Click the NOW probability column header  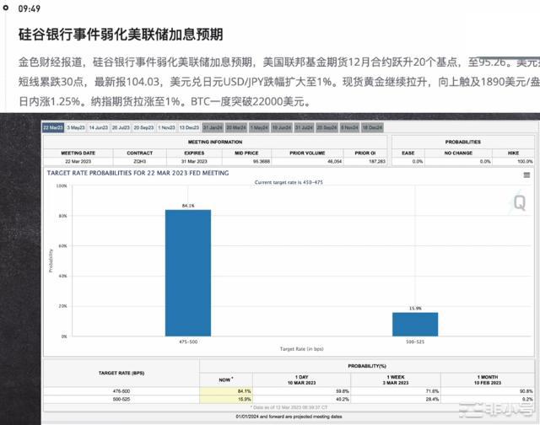[225, 380]
